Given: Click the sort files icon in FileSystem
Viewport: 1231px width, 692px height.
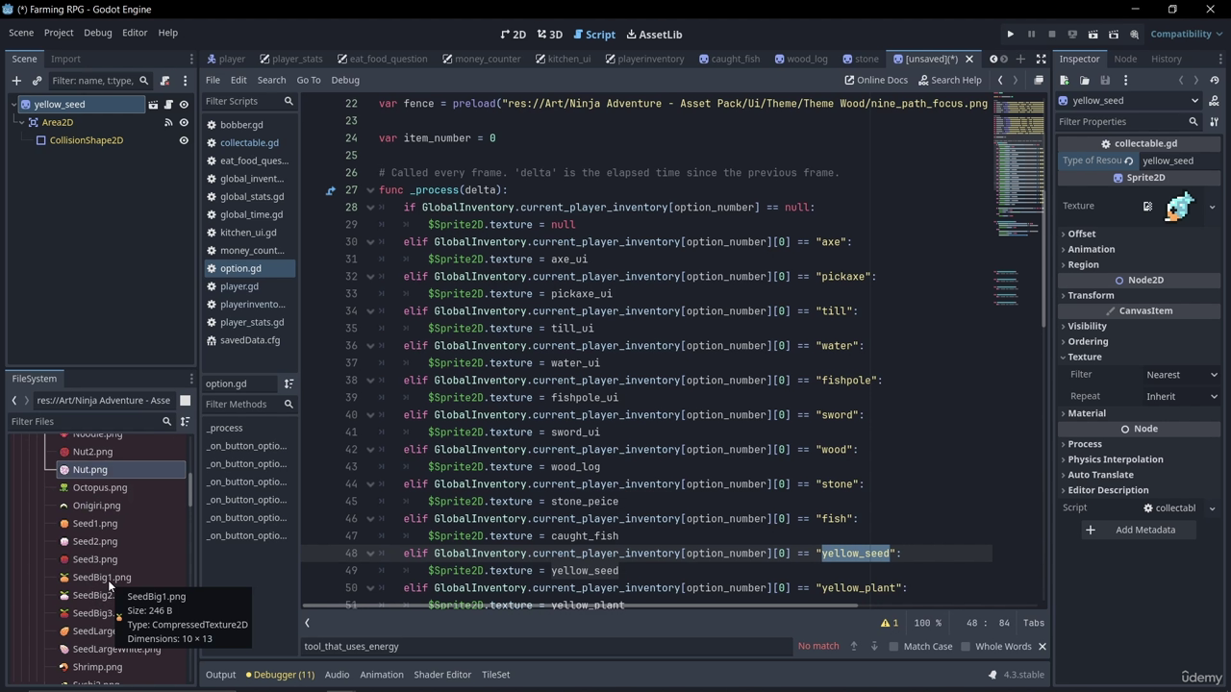Looking at the screenshot, I should pos(185,421).
